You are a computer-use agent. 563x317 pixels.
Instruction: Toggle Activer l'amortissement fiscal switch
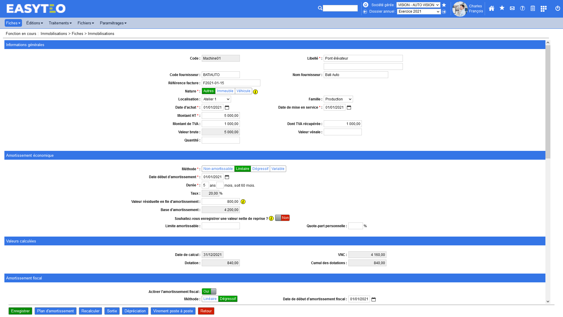[x=209, y=291]
